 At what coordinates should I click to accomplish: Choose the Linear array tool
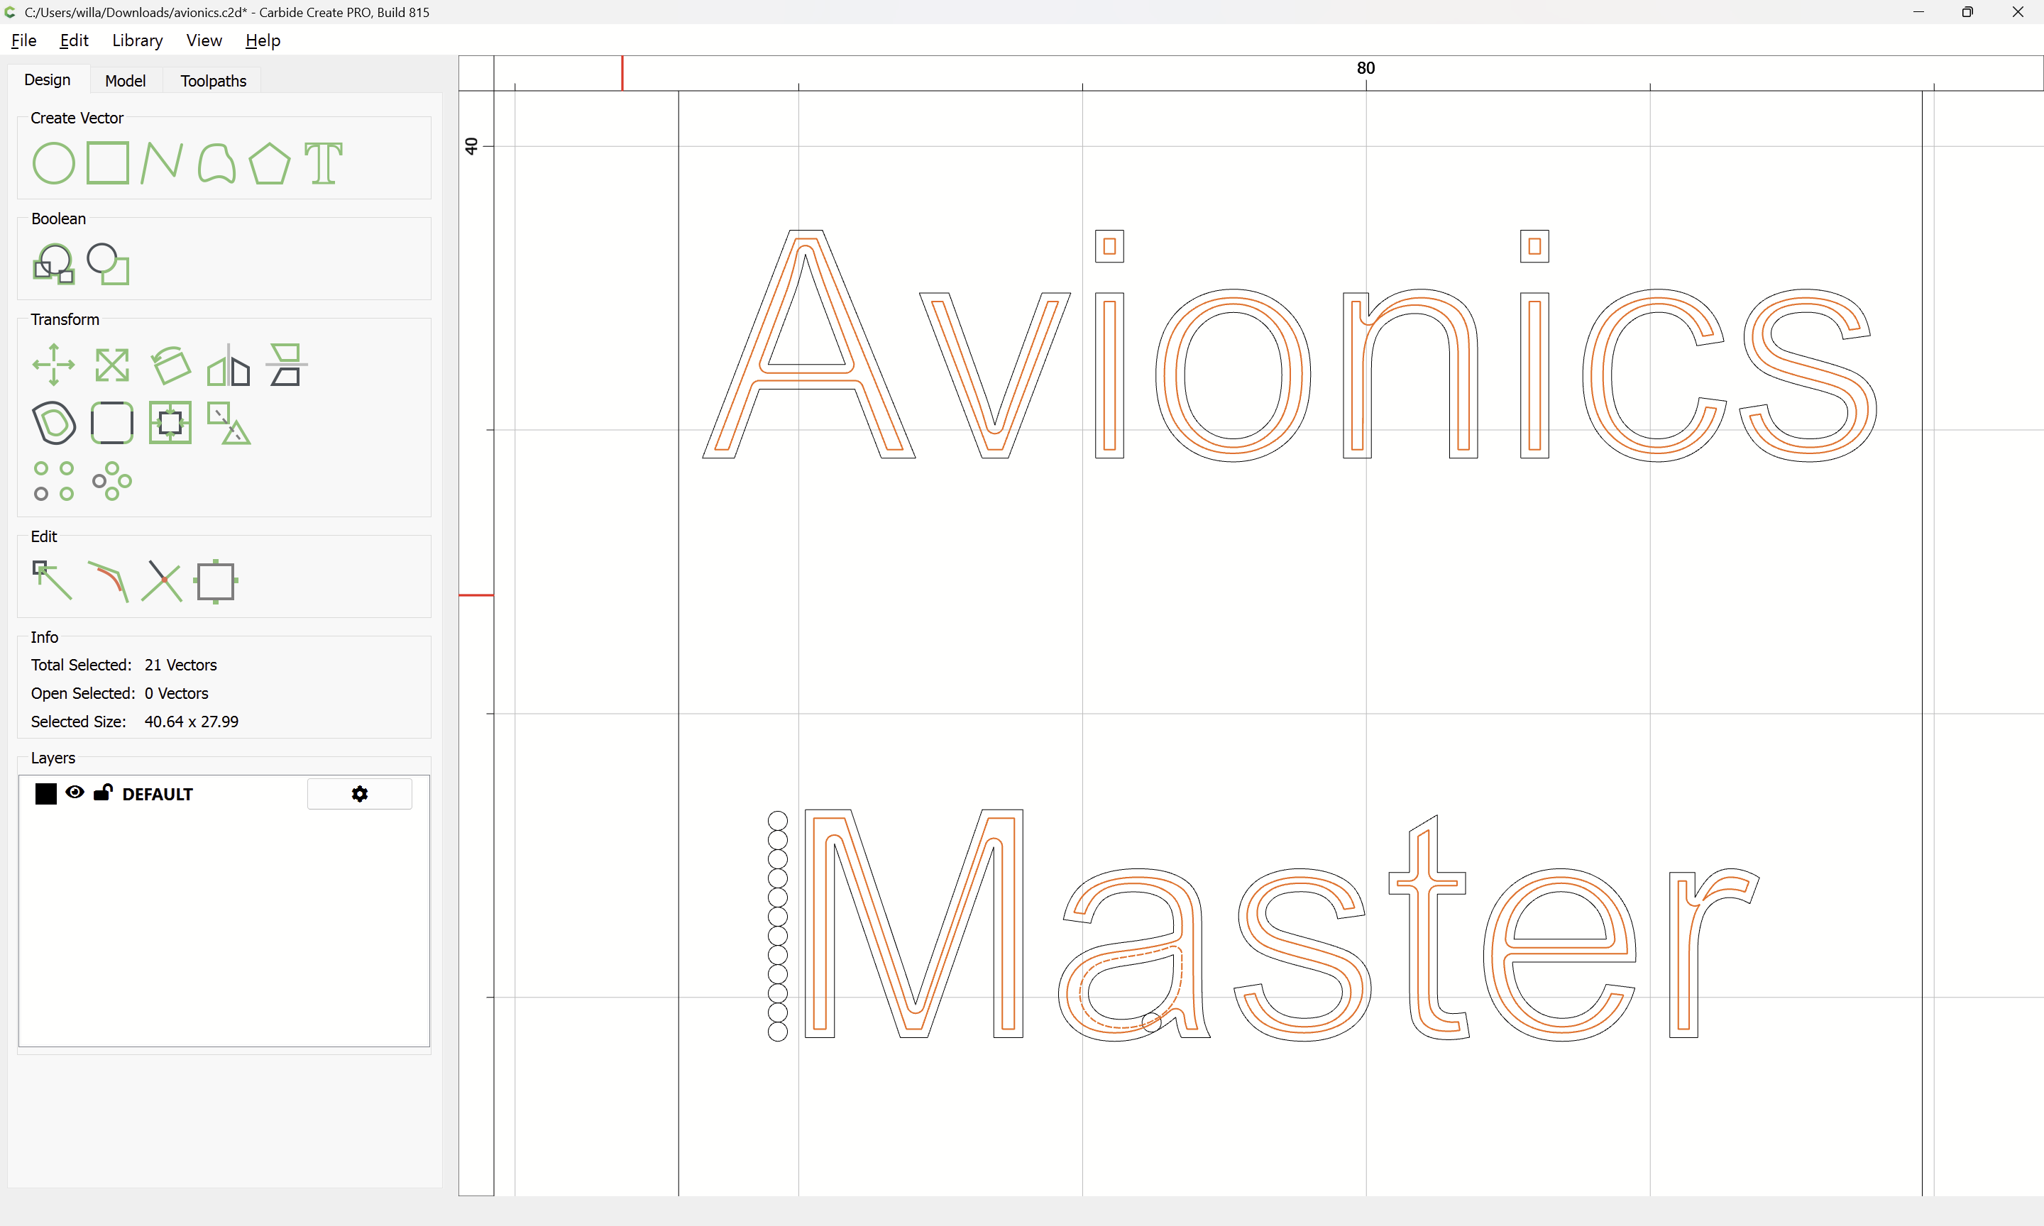tap(54, 481)
